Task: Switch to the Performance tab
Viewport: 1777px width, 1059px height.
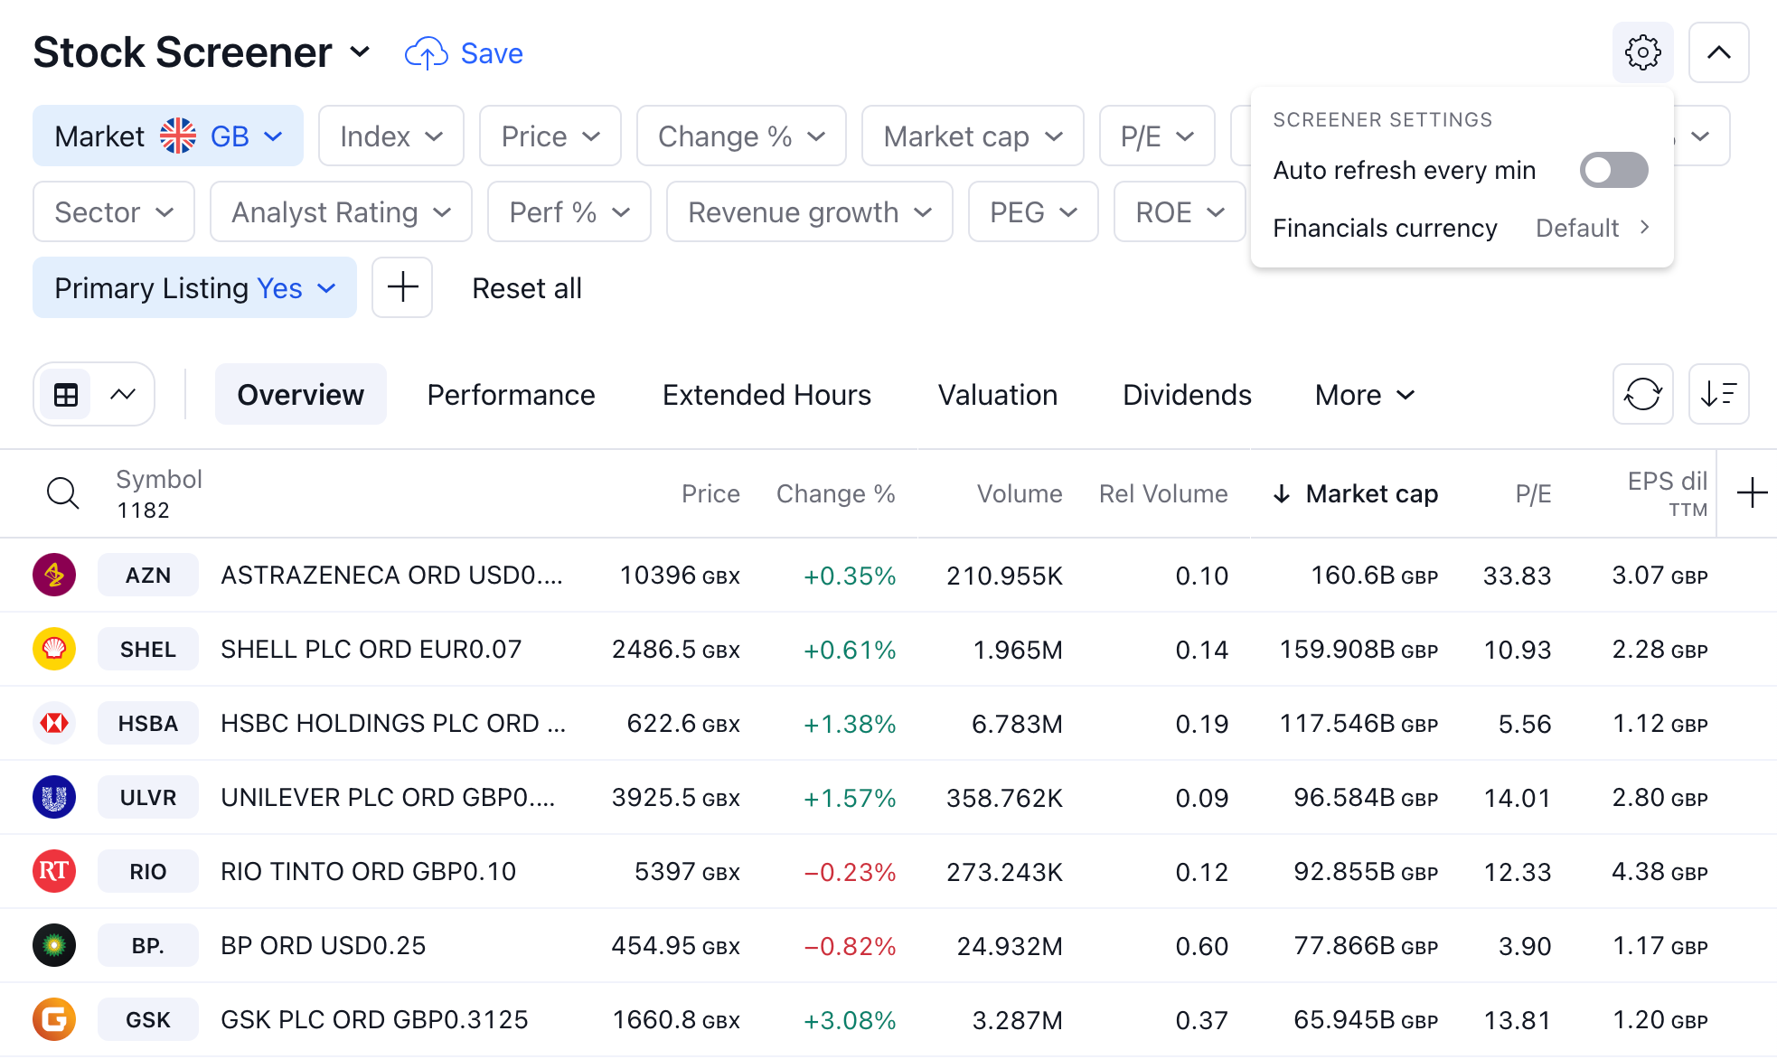Action: [x=511, y=395]
